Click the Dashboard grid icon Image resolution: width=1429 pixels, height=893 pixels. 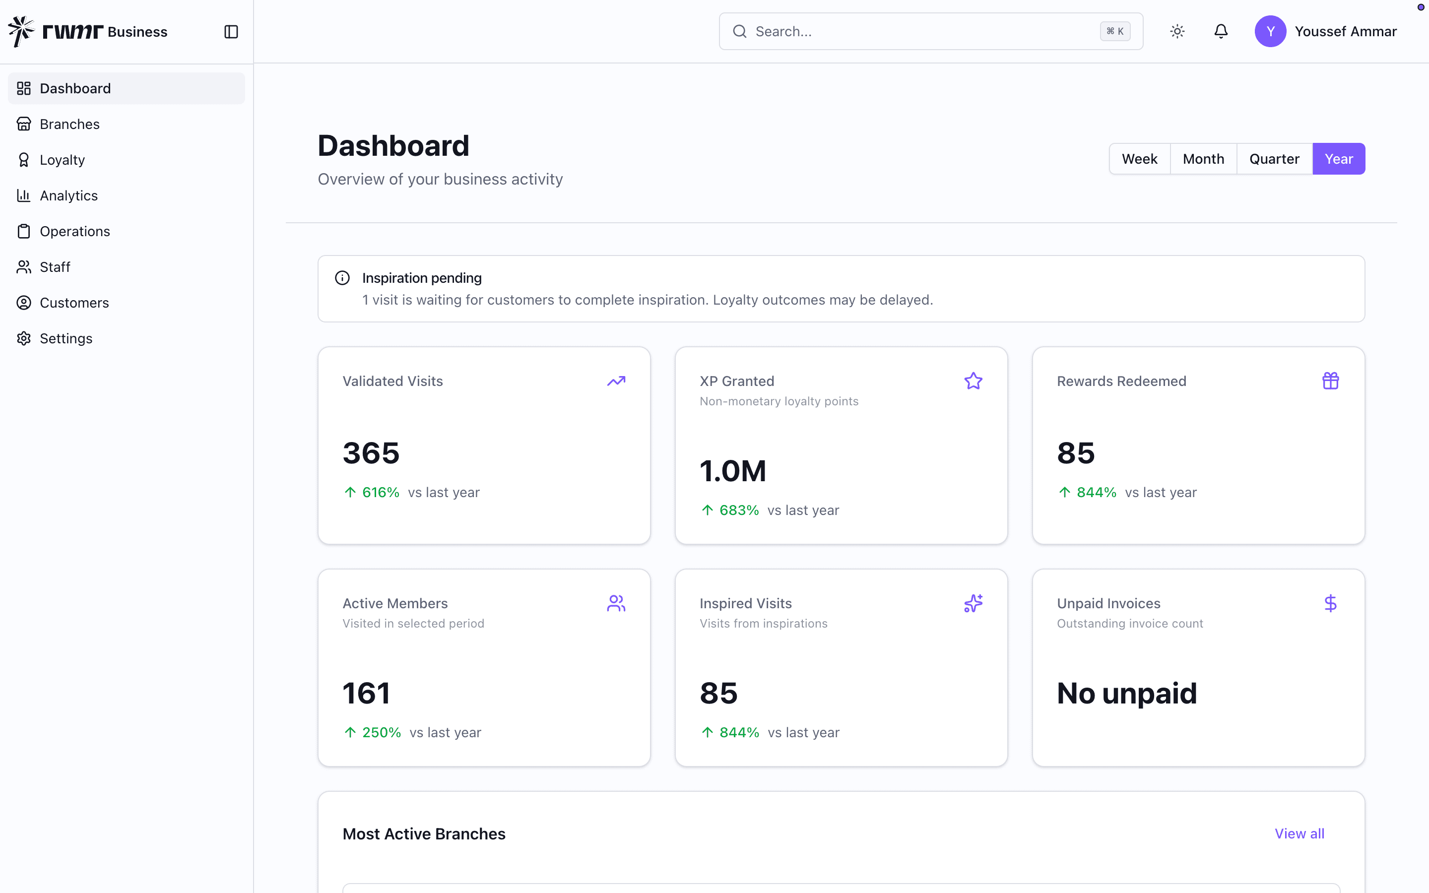[24, 89]
